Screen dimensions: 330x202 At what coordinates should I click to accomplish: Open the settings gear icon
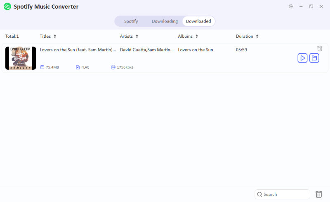coord(291,7)
